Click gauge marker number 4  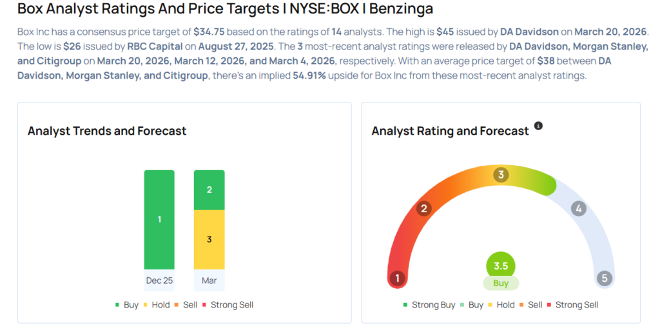578,208
